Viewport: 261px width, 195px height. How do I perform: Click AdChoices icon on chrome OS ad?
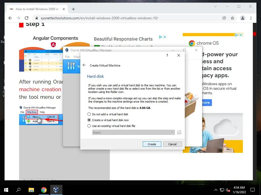(x=237, y=35)
